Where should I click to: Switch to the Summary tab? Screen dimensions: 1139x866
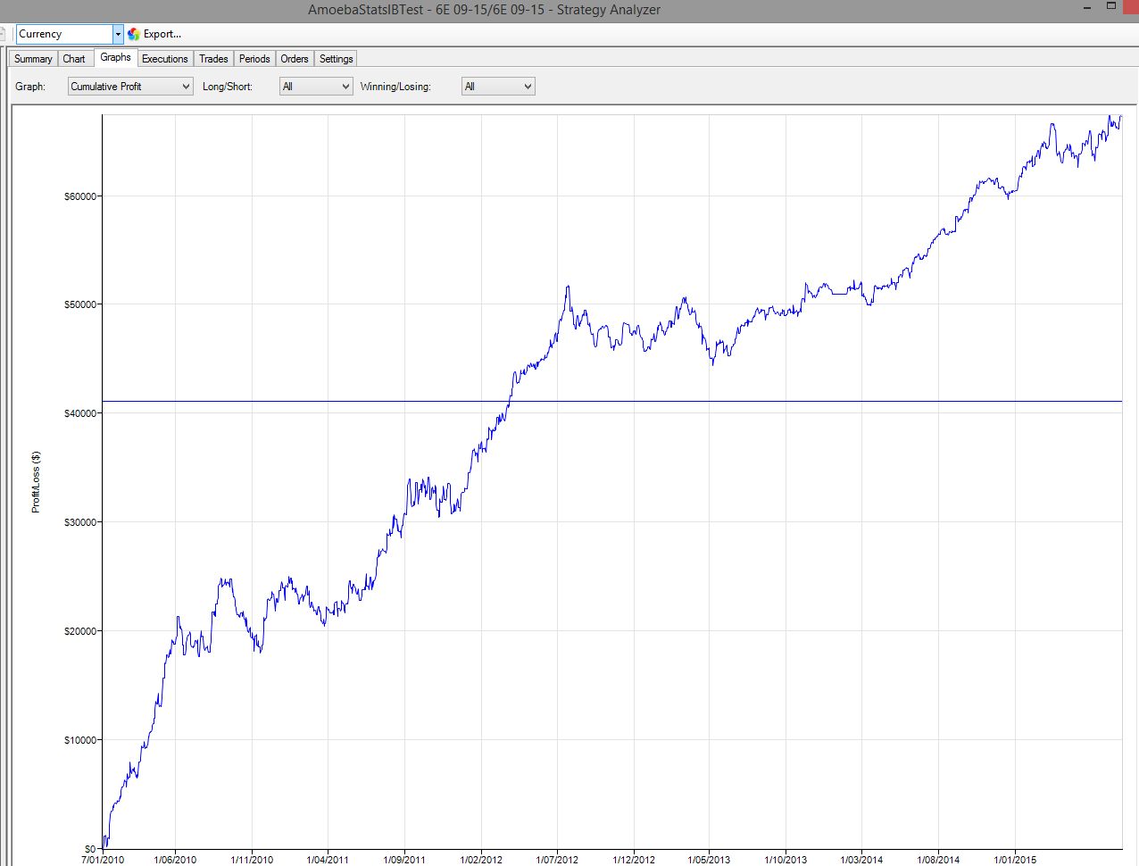coord(33,59)
